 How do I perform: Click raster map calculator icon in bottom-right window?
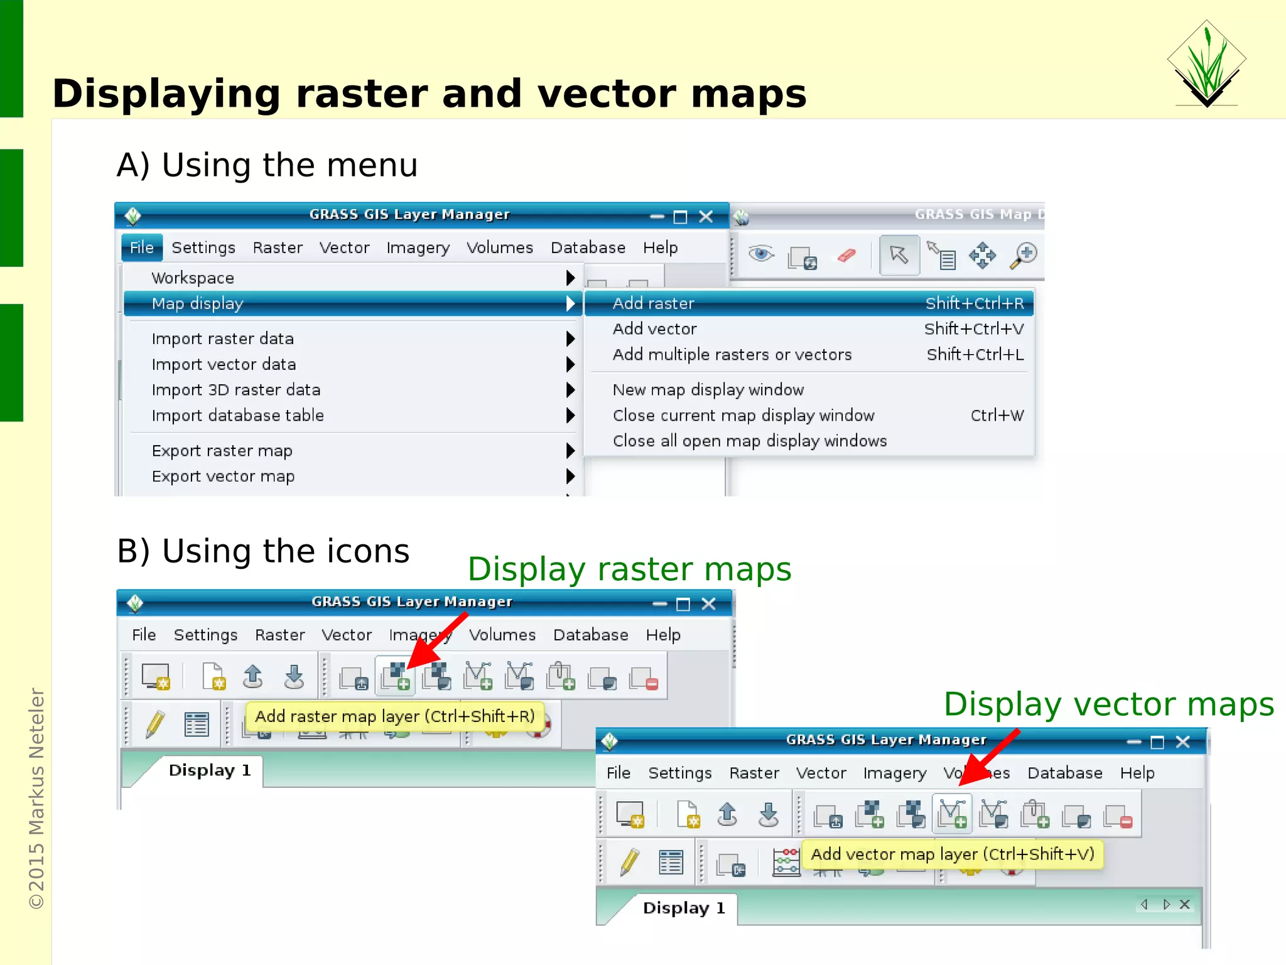point(786,862)
